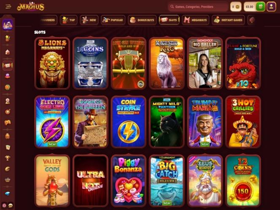Open the chat bubble icon
This screenshot has height=210, width=280.
tap(11, 205)
